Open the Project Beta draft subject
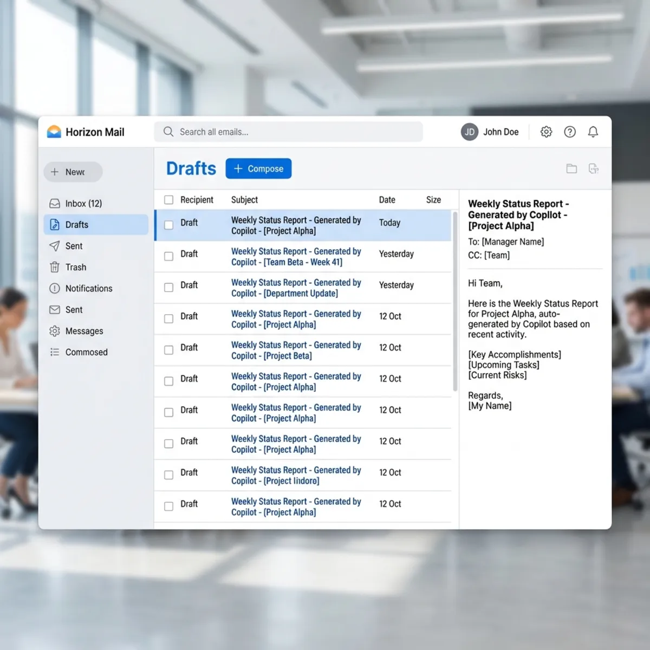The height and width of the screenshot is (650, 650). pos(296,350)
